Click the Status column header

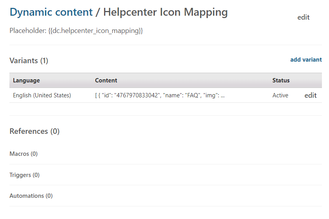[281, 80]
